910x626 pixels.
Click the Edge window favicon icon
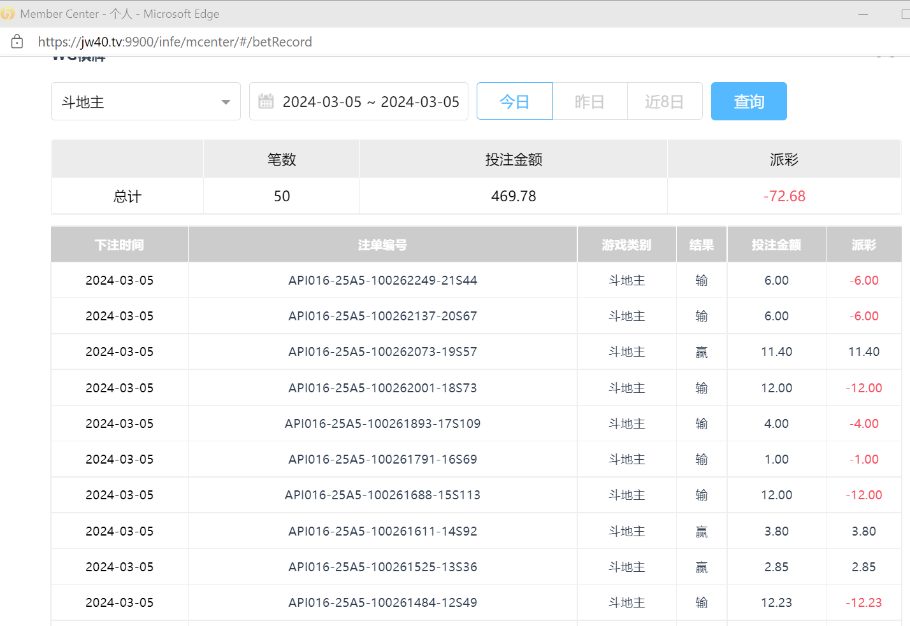point(8,13)
